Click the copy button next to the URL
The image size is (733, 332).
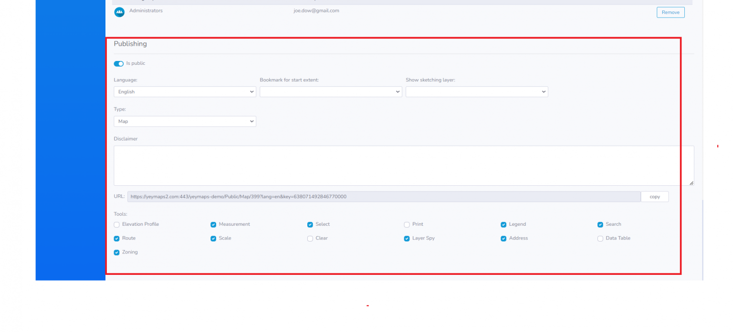(654, 196)
